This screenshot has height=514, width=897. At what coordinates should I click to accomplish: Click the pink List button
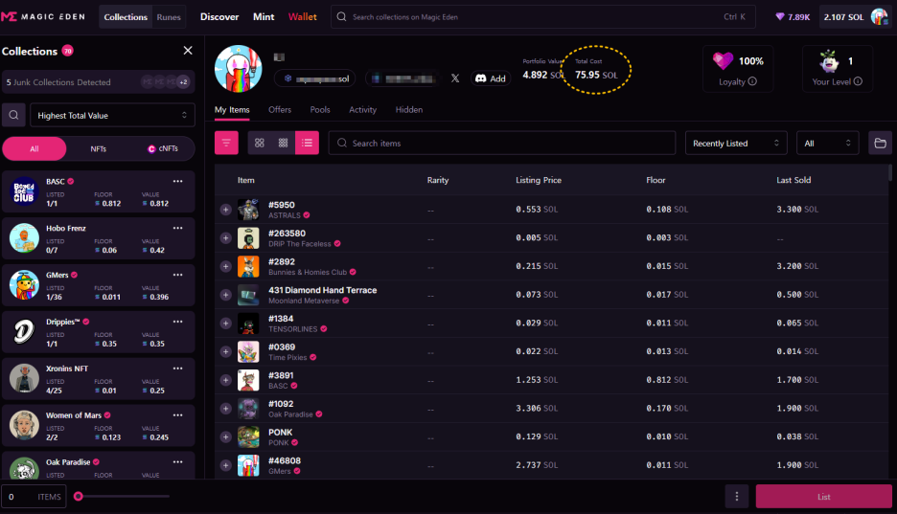pyautogui.click(x=824, y=497)
